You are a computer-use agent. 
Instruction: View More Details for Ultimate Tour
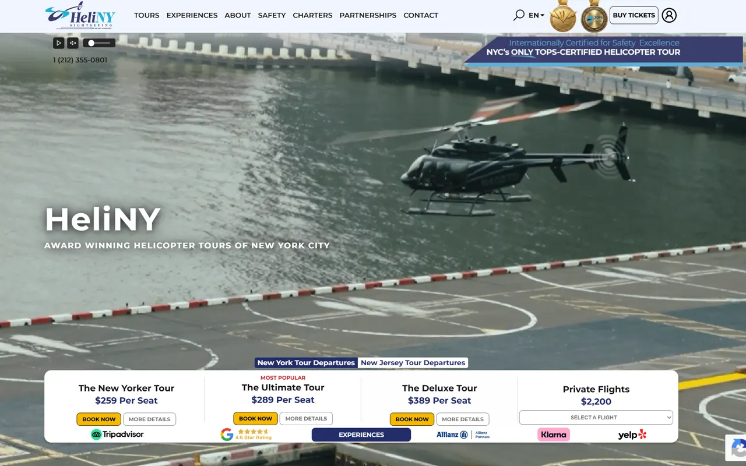(x=306, y=419)
